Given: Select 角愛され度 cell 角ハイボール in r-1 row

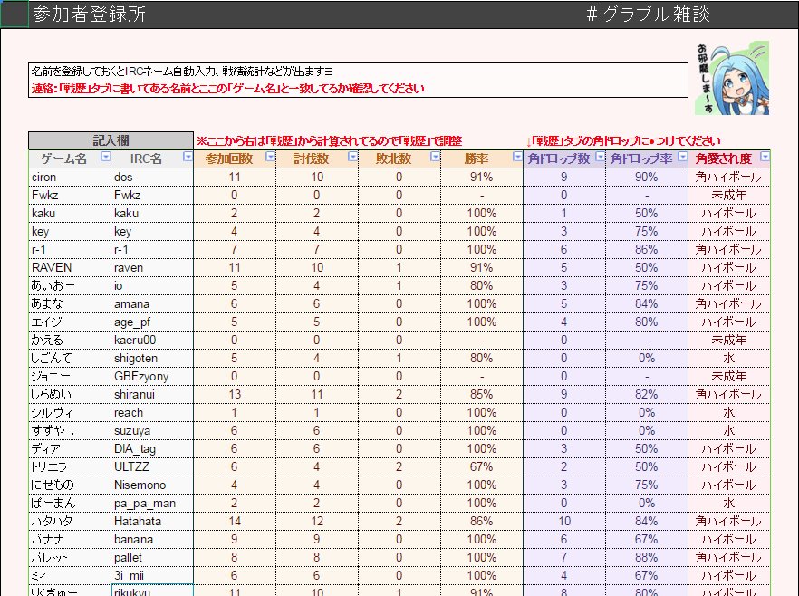Looking at the screenshot, I should pyautogui.click(x=729, y=250).
